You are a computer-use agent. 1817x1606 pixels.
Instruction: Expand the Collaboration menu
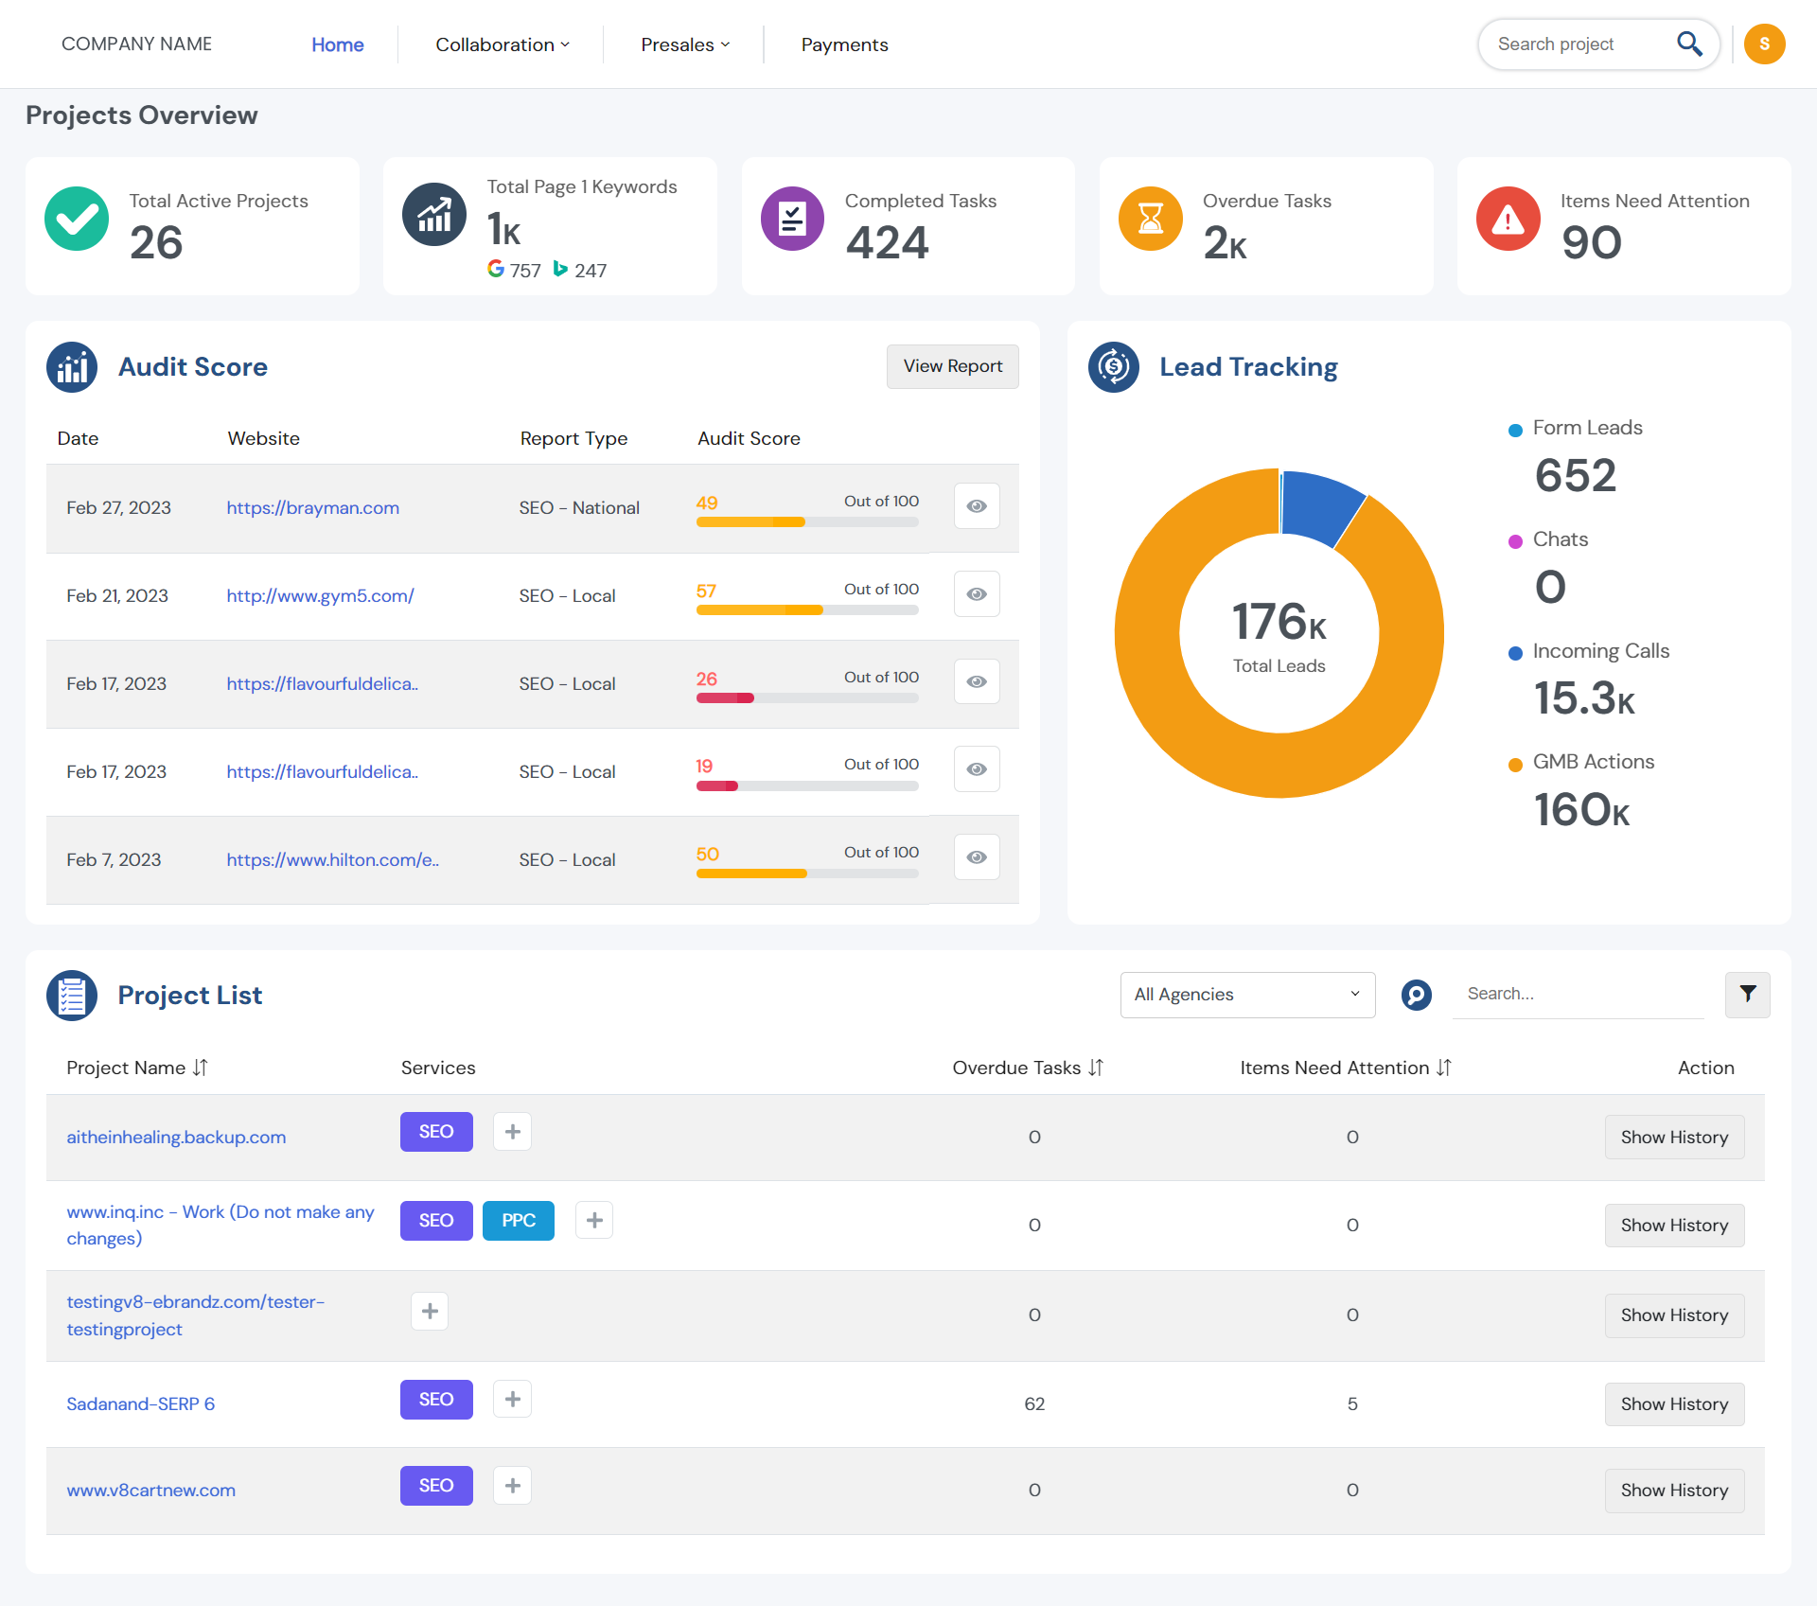(x=501, y=44)
